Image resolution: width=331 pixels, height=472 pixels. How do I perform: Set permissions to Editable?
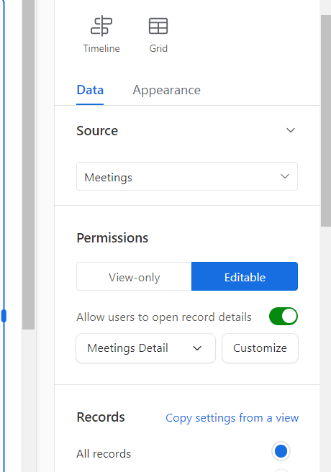click(245, 276)
